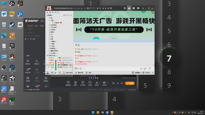This screenshot has height=115, width=205.
Task: Click the microphone icon in the streaming toolbar
Action: pos(97,83)
